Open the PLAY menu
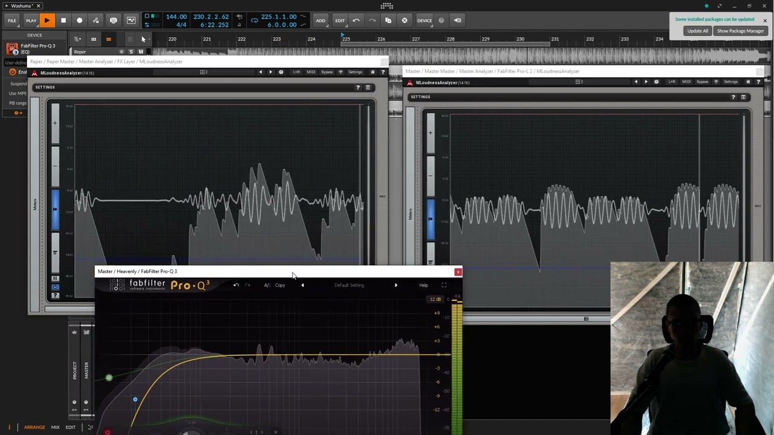Viewport: 774px width, 435px height. [x=31, y=21]
